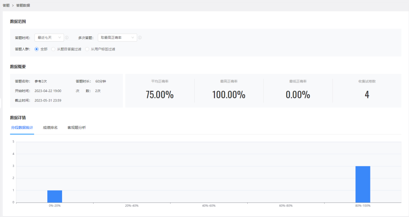Expand the 取最高正确率 dropdown
The width and height of the screenshot is (409, 217).
click(x=117, y=38)
